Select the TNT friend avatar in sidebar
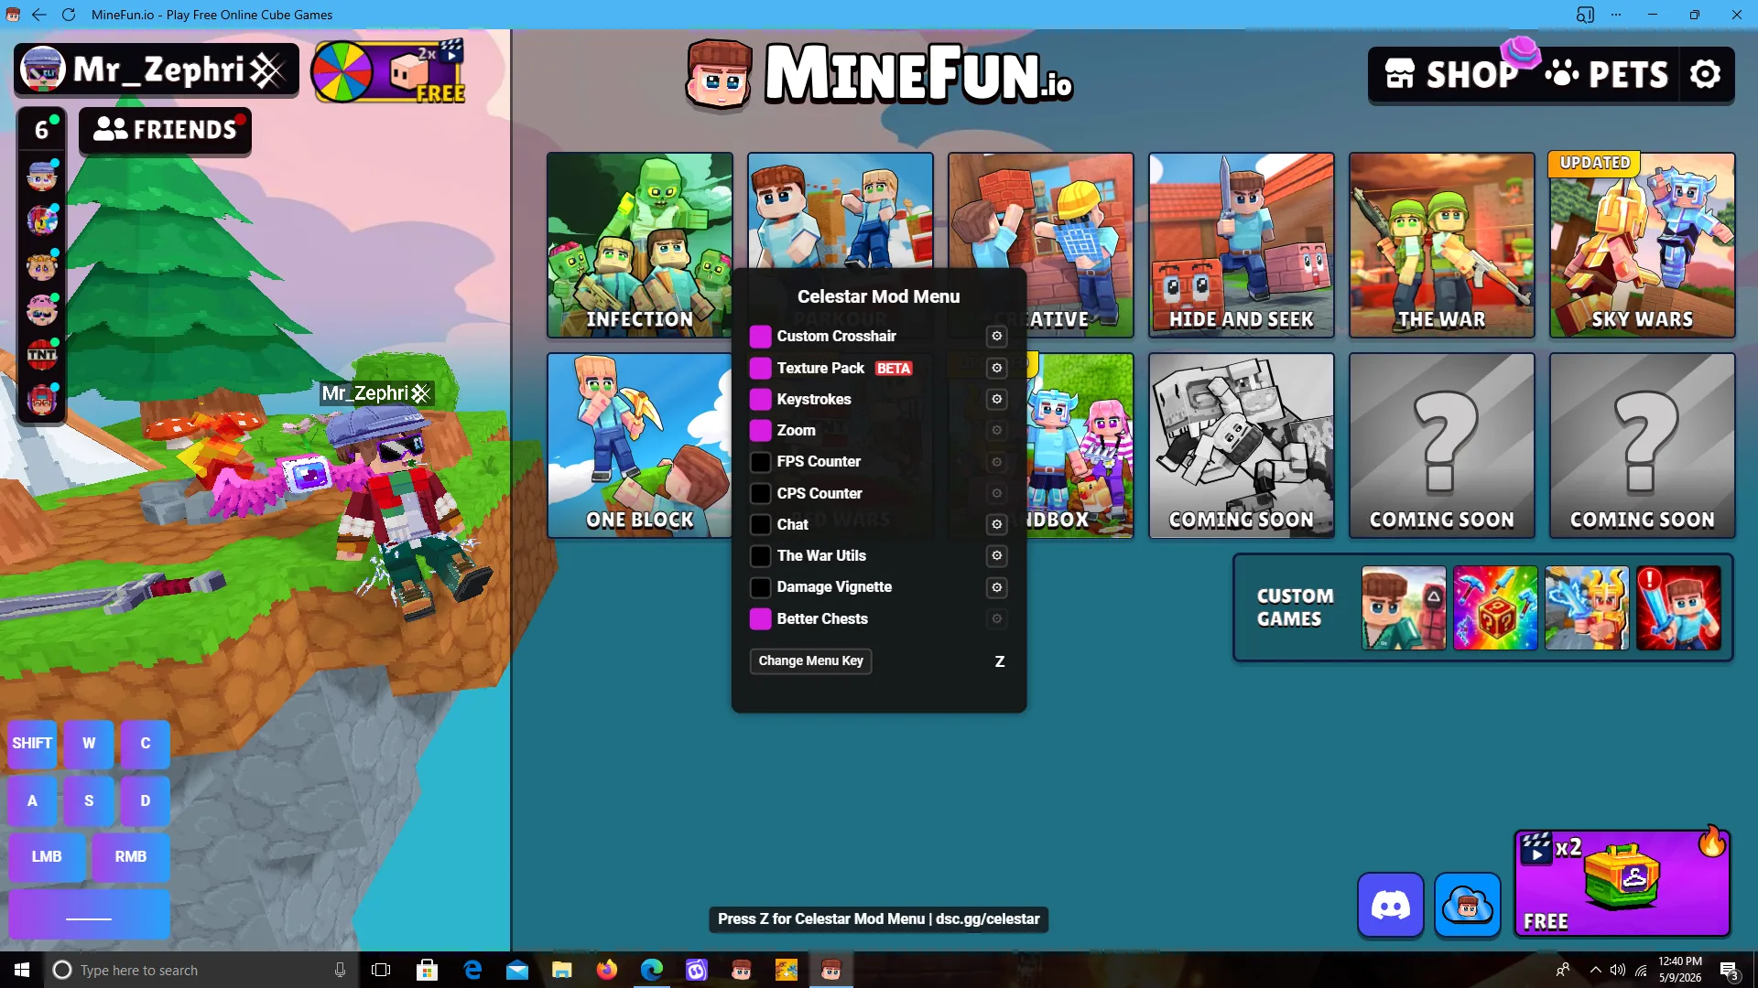 (42, 355)
